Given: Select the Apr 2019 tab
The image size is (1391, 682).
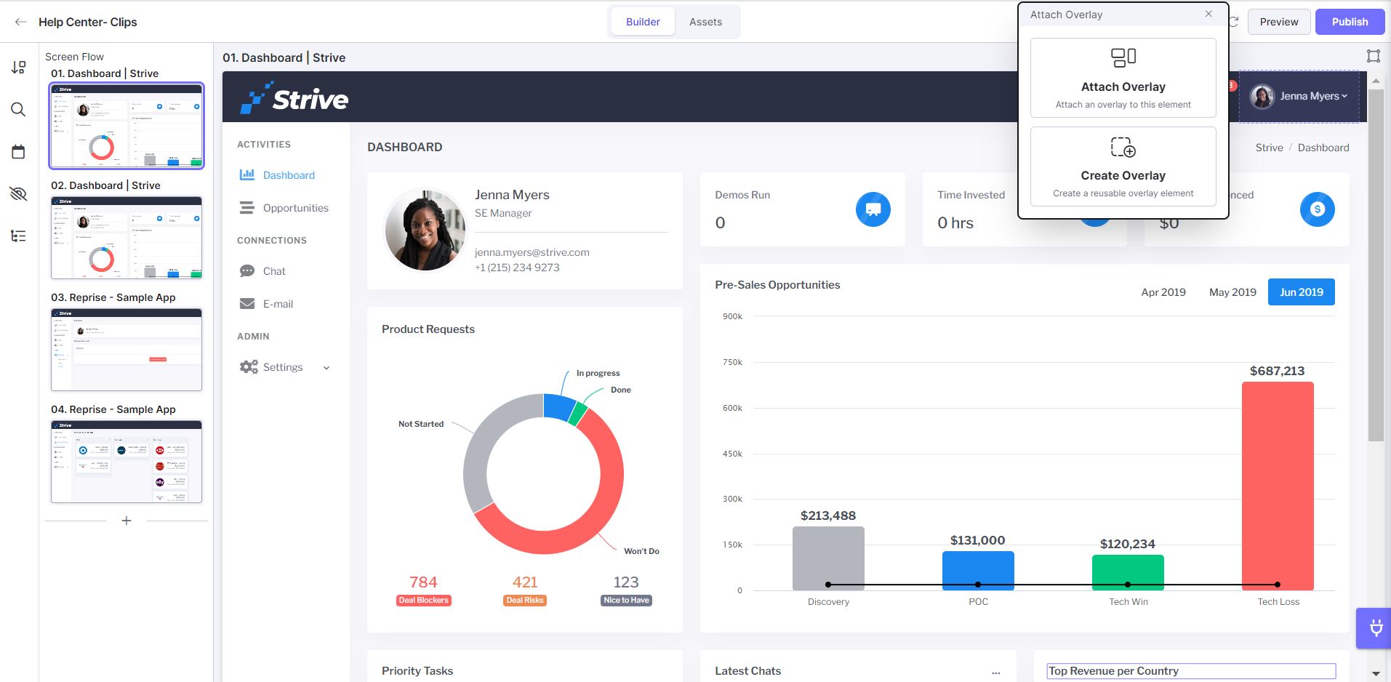Looking at the screenshot, I should [1163, 292].
